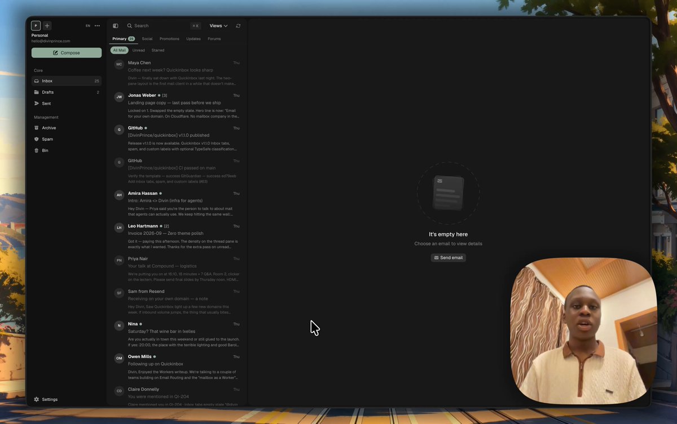The image size is (677, 424).
Task: Select the All Mail filter
Action: (x=120, y=50)
